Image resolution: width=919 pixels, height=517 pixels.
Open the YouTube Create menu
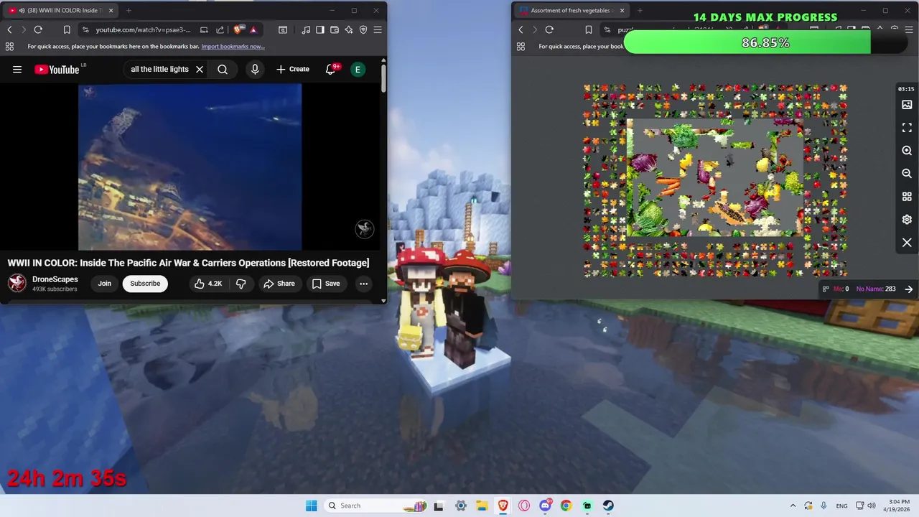point(293,70)
